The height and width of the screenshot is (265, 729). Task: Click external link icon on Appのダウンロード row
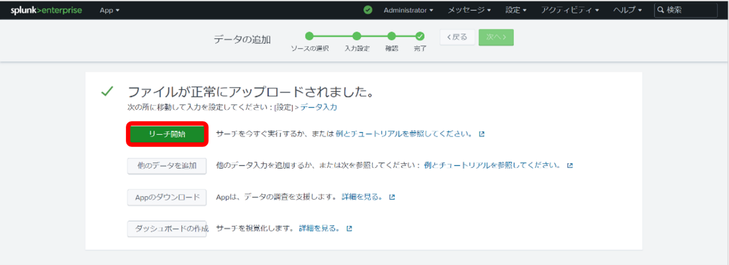(x=392, y=197)
